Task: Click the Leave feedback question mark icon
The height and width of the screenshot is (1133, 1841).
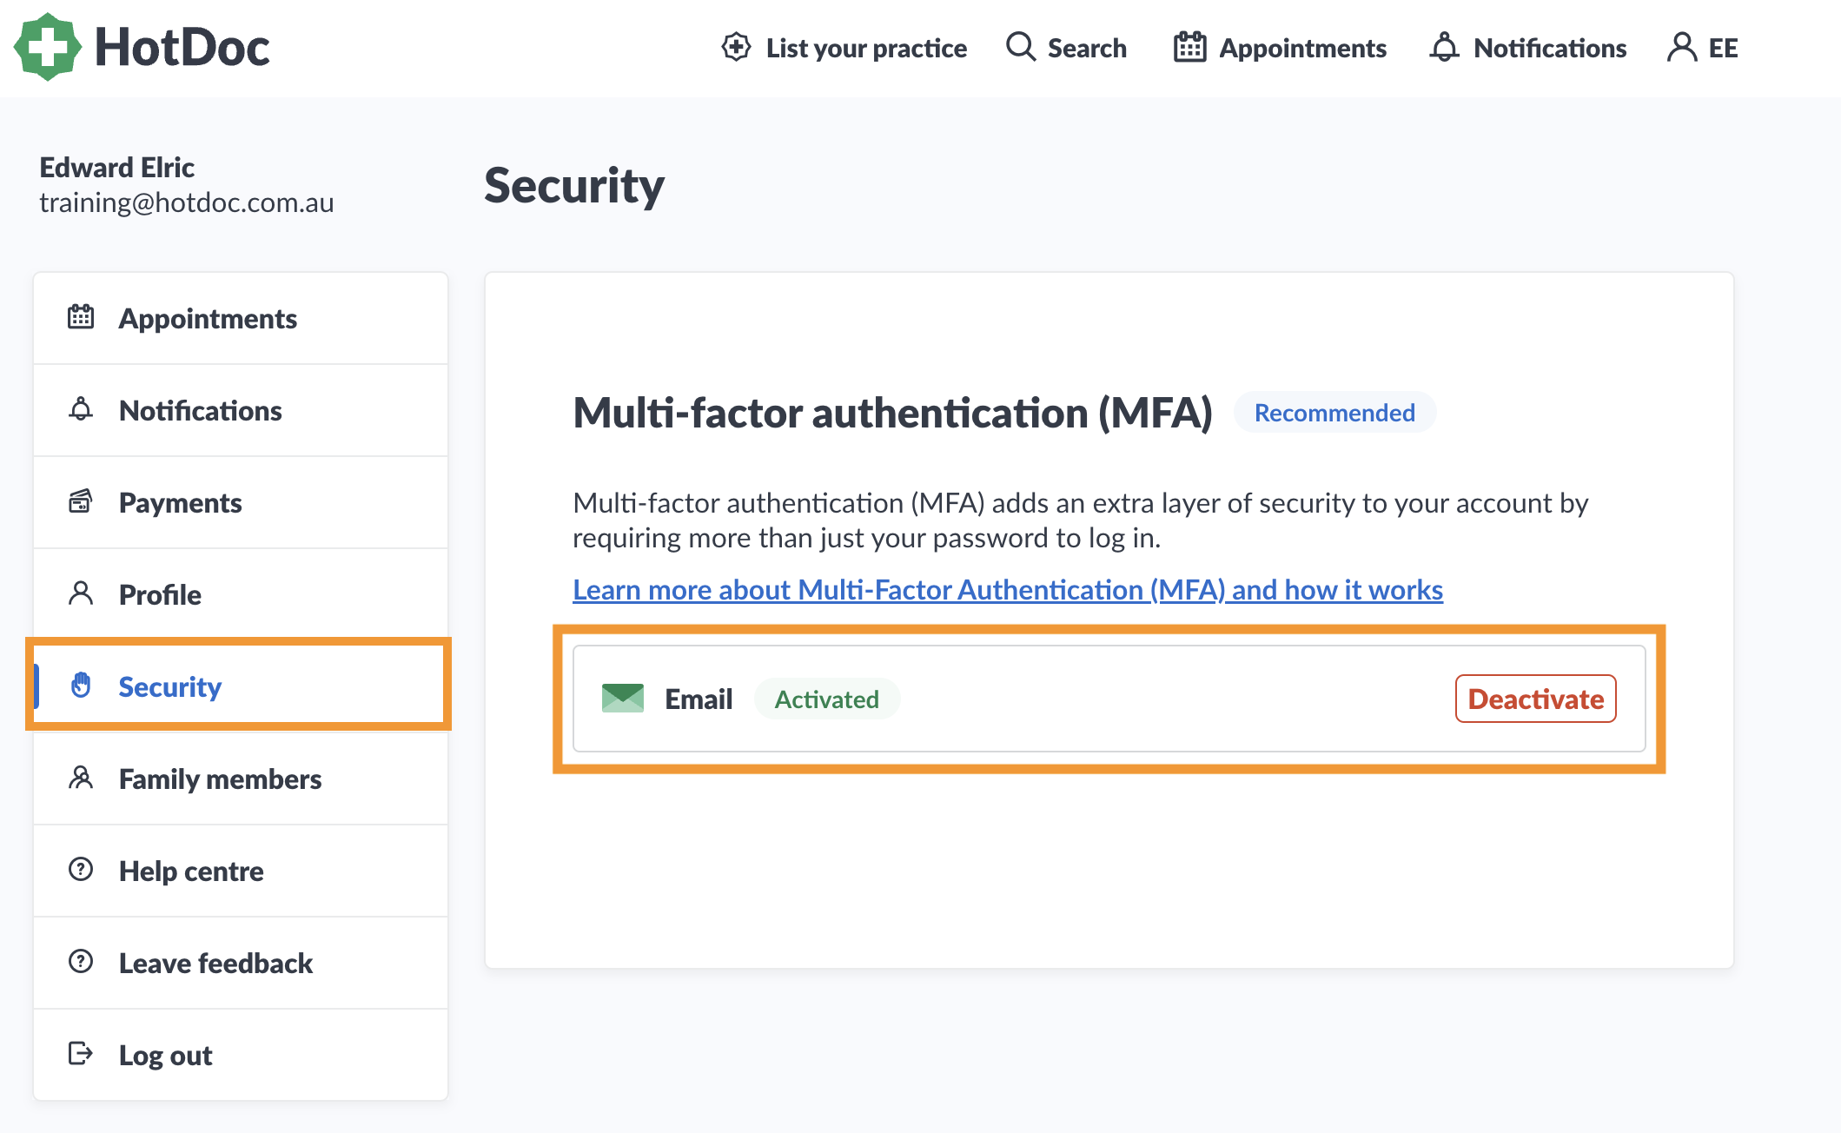Action: point(81,961)
